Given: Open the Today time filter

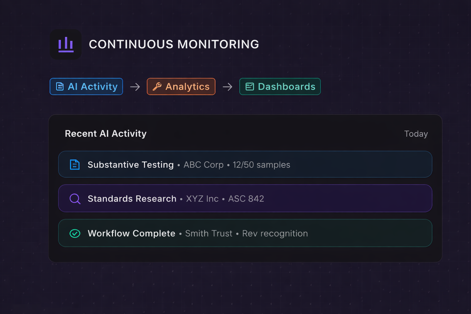Looking at the screenshot, I should click(x=416, y=134).
